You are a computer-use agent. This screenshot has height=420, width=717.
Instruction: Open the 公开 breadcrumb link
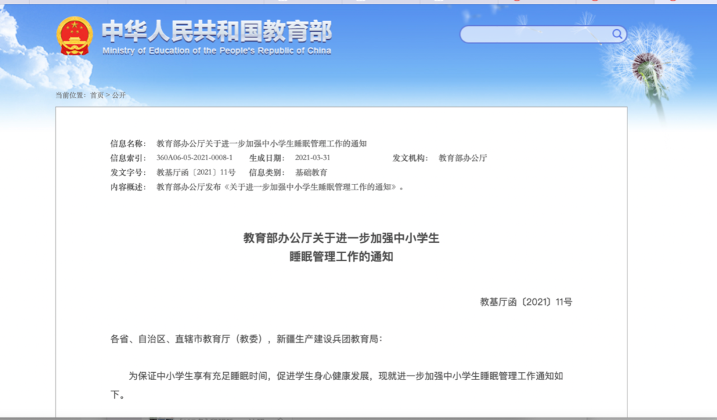pyautogui.click(x=119, y=95)
